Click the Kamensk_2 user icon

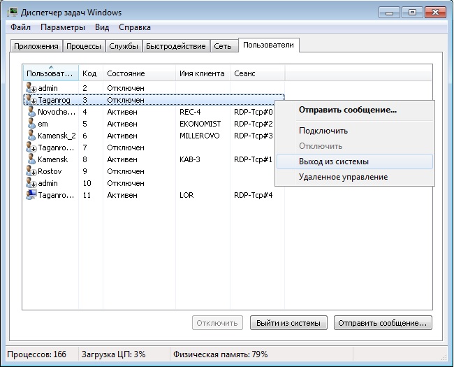(31, 136)
